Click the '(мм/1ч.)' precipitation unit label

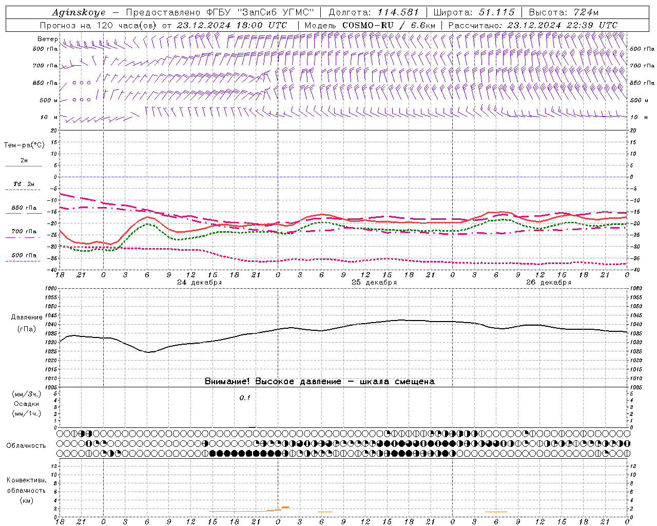27,414
